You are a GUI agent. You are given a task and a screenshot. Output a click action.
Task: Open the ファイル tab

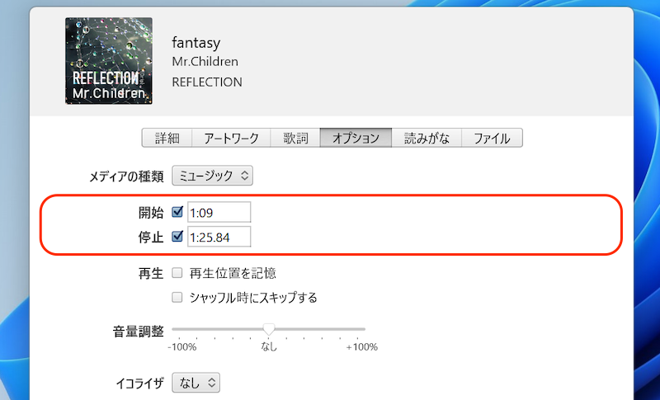tap(492, 138)
